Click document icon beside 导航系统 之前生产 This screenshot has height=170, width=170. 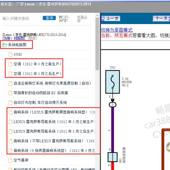point(10,122)
